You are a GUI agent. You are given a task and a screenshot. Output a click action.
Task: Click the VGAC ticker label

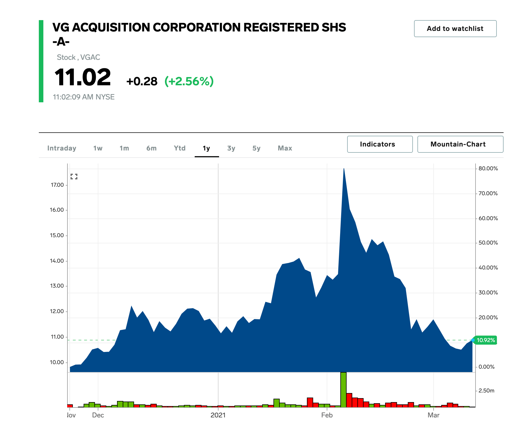point(90,57)
